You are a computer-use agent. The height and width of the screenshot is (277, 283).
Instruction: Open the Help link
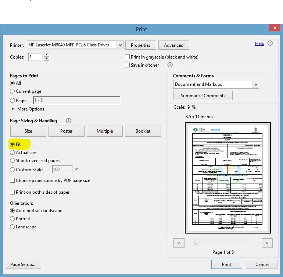(x=259, y=43)
